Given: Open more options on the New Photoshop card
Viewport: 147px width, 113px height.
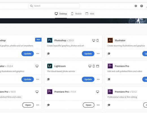Looking at the screenshot, I should click(38, 54).
